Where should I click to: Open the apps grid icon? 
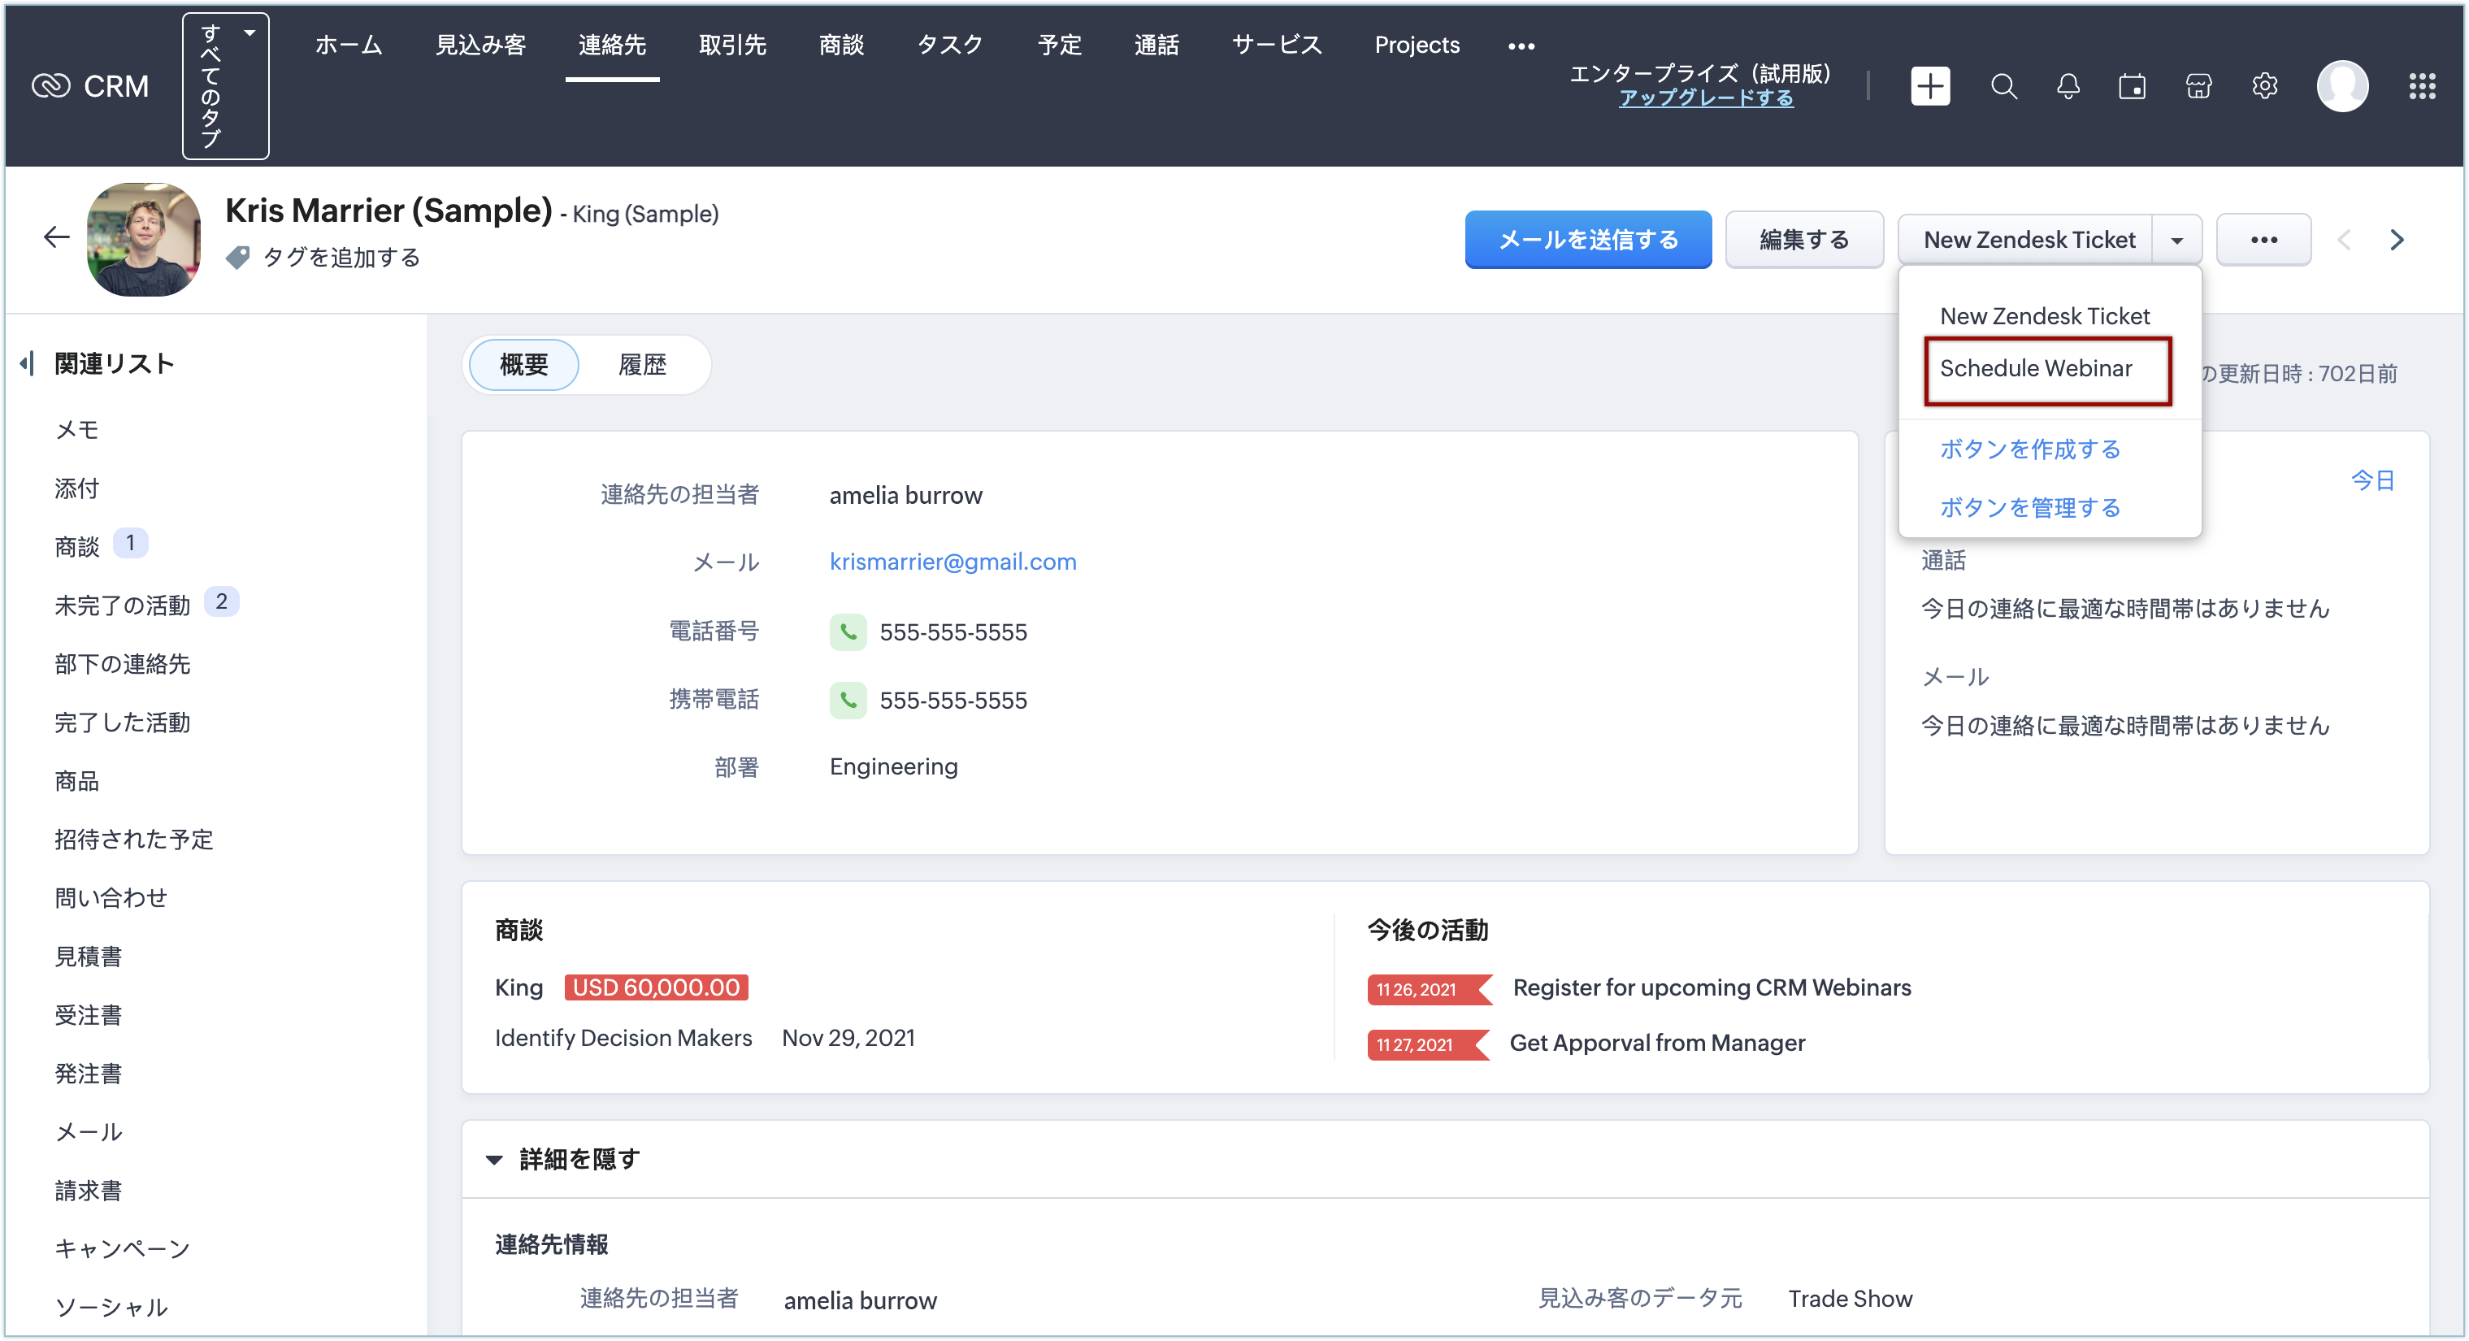[x=2422, y=86]
